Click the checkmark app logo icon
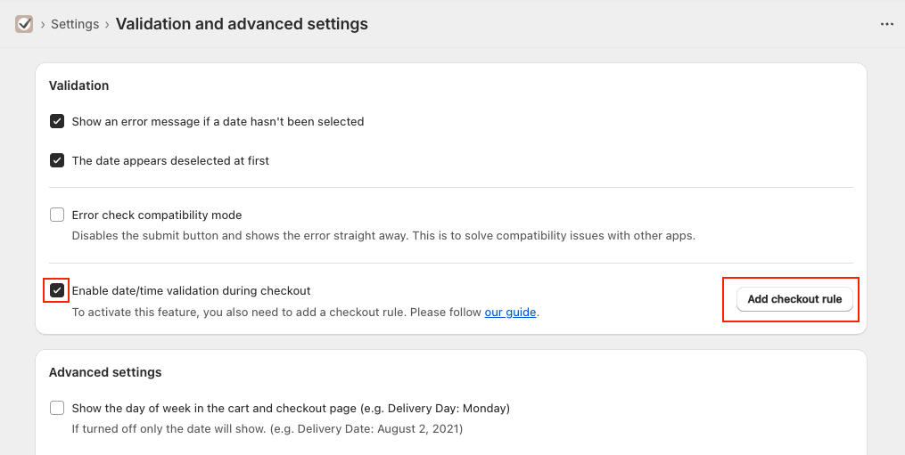 (24, 24)
